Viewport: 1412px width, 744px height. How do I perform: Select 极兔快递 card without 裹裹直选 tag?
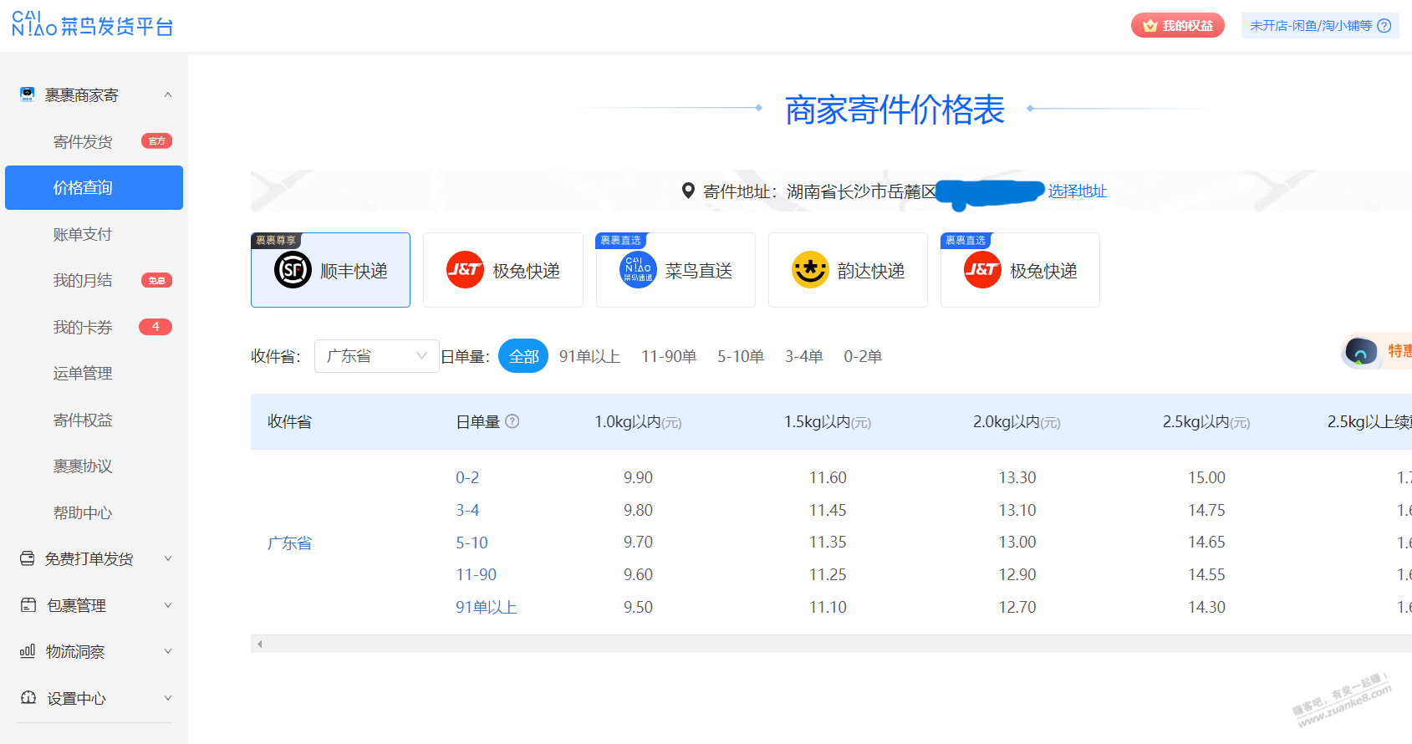click(503, 270)
